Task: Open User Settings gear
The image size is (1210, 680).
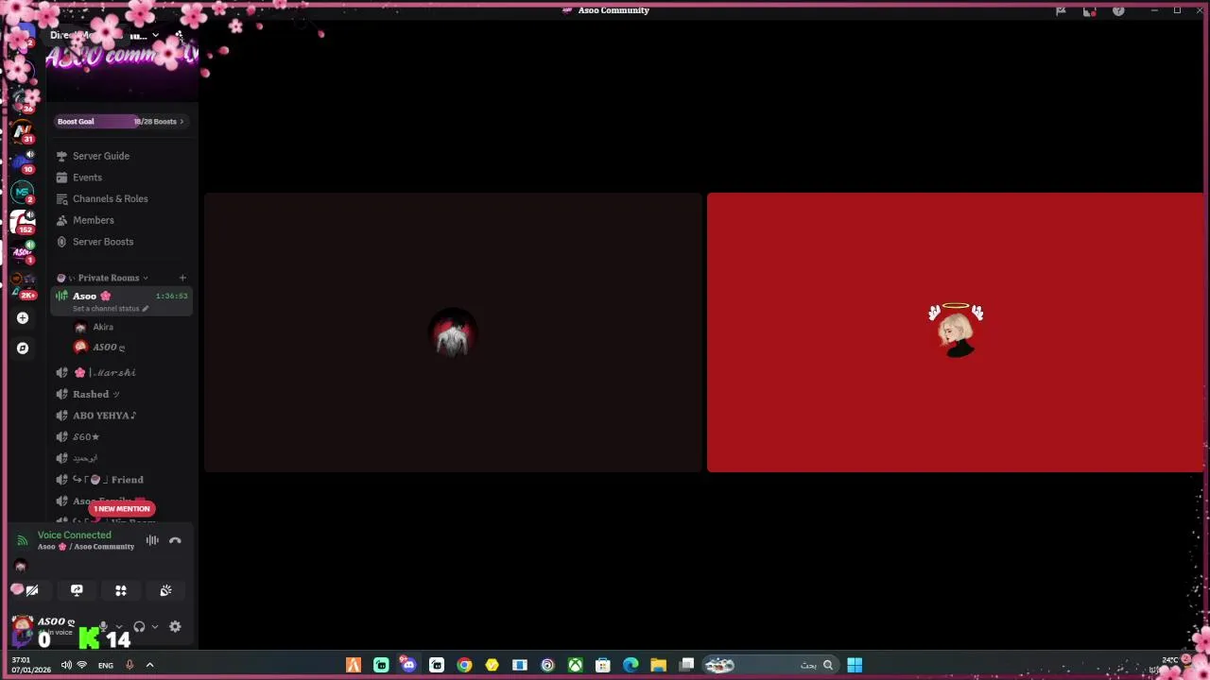Action: (x=175, y=626)
